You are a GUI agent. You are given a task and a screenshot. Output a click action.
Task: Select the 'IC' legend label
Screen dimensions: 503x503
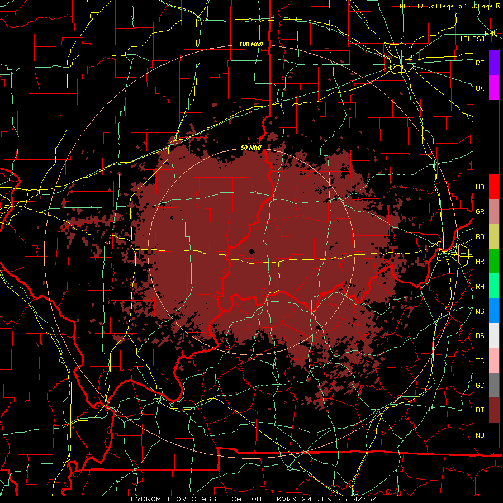click(480, 361)
